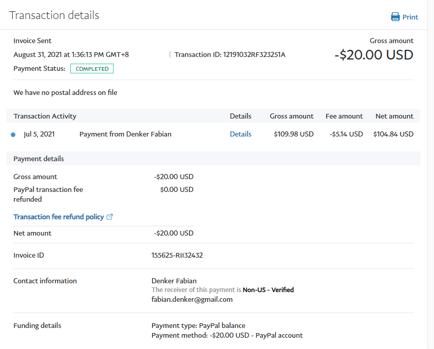Select Transaction ID 12191032RF323251A text

coord(230,54)
